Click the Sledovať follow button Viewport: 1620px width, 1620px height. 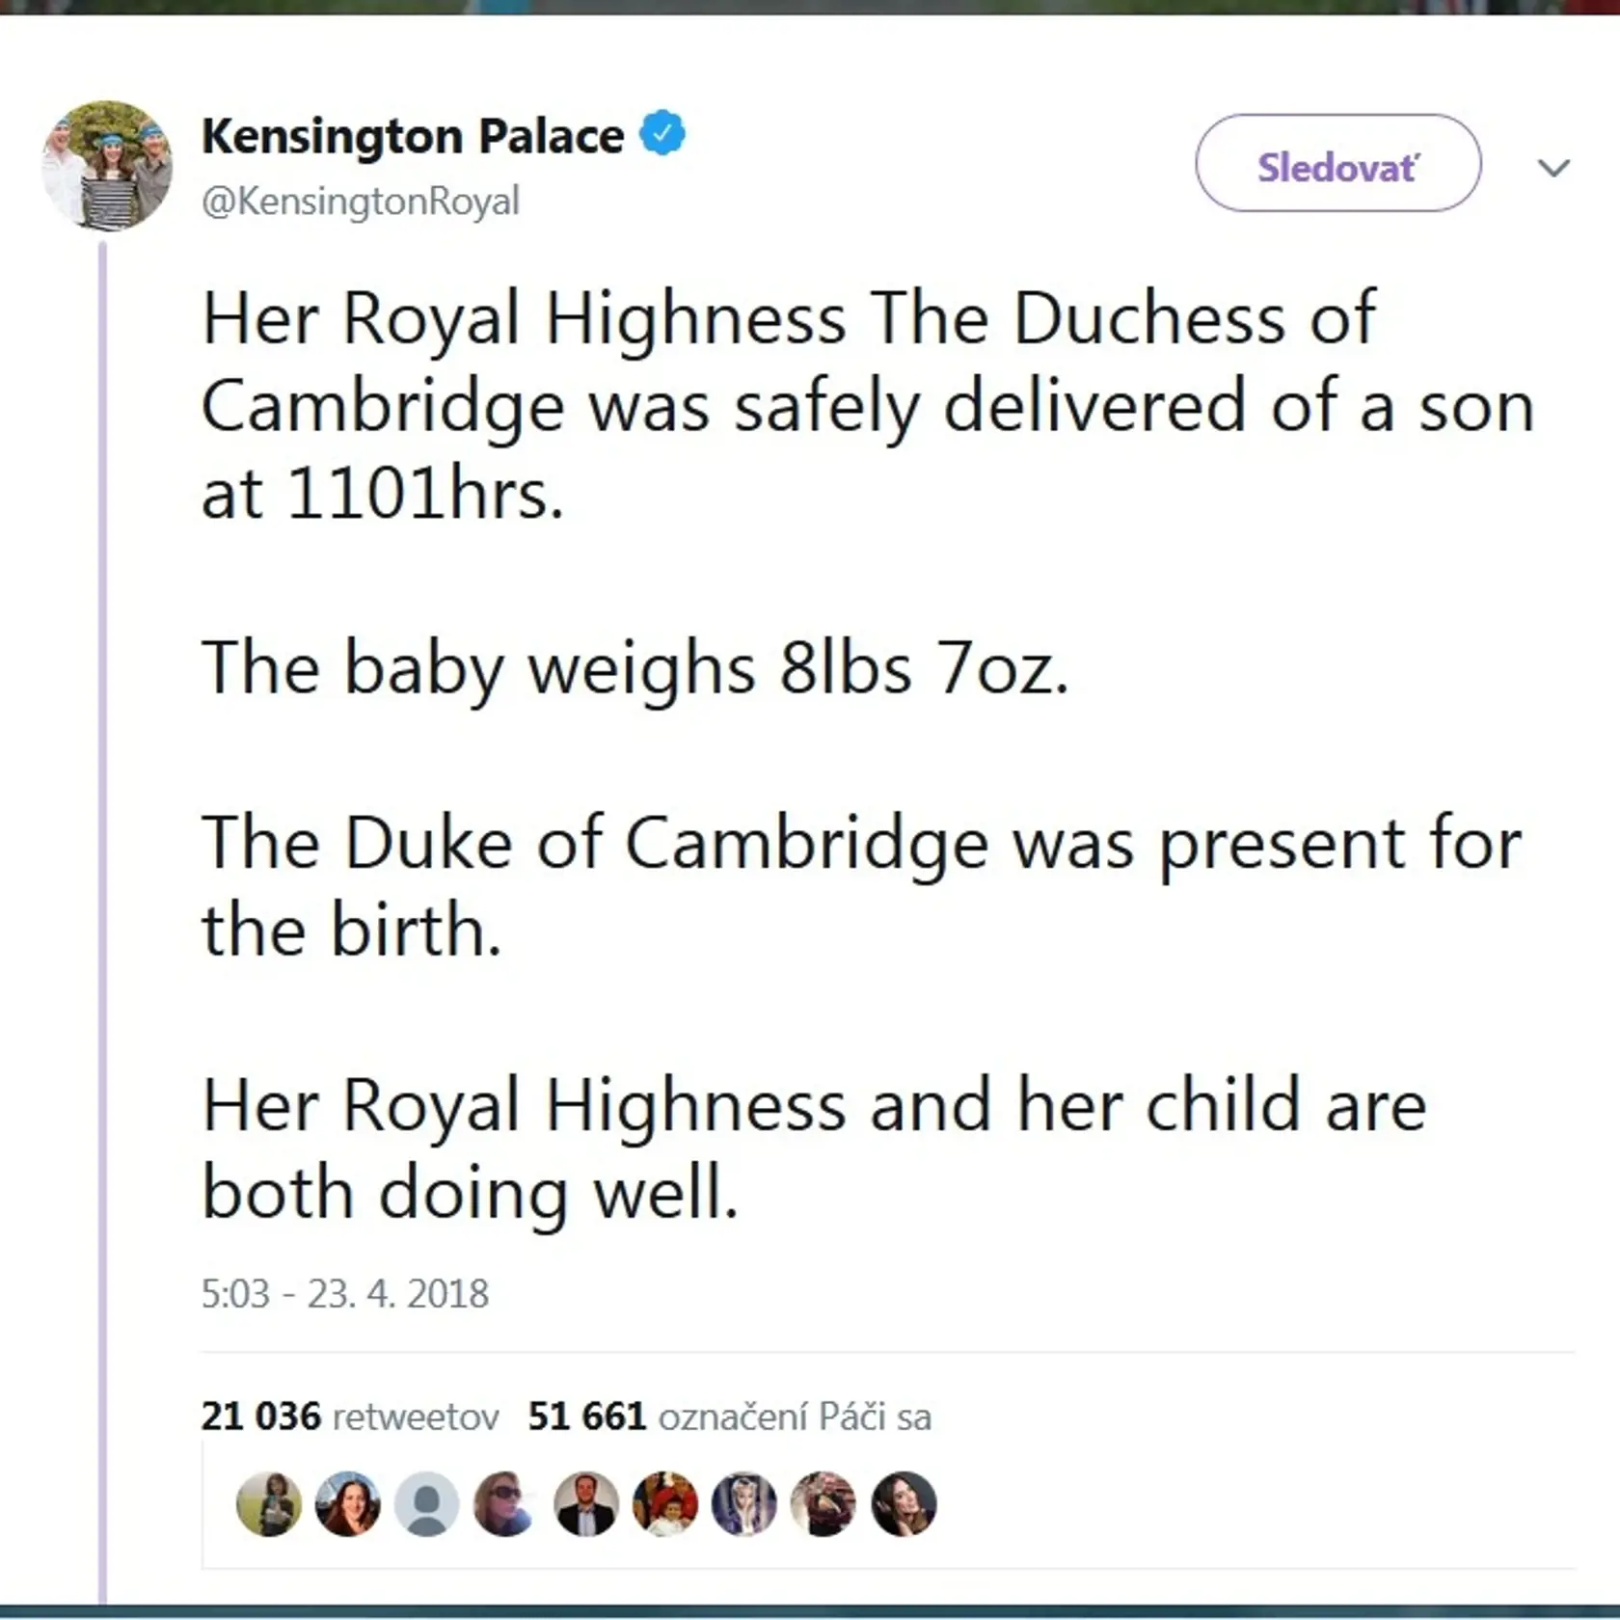[x=1337, y=163]
